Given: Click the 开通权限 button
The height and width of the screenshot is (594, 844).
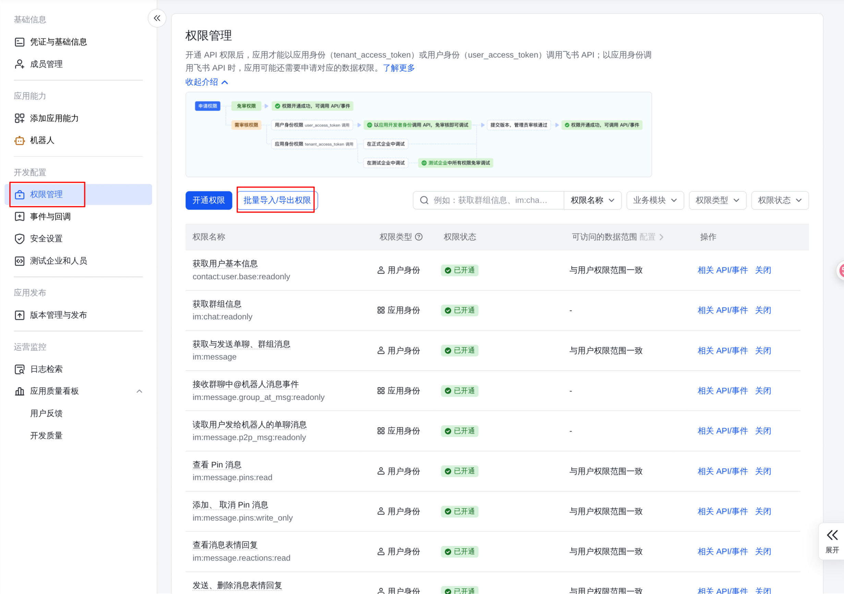Looking at the screenshot, I should [209, 200].
